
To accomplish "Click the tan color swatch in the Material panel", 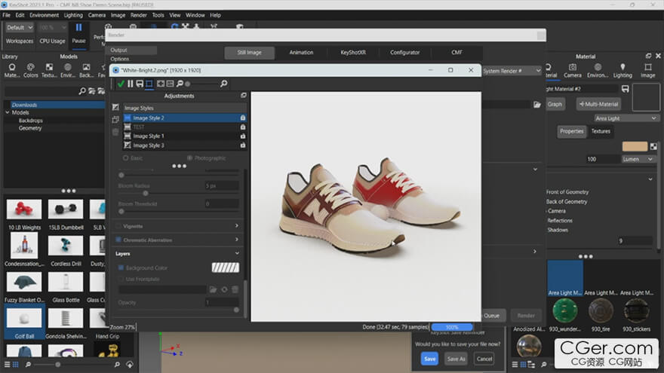I will tap(635, 147).
